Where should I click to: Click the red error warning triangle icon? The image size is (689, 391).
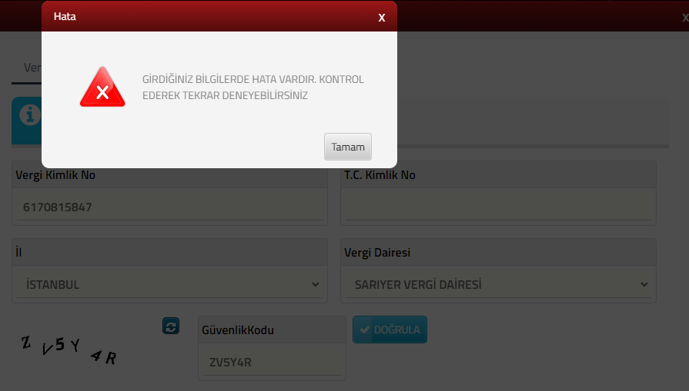tap(102, 88)
